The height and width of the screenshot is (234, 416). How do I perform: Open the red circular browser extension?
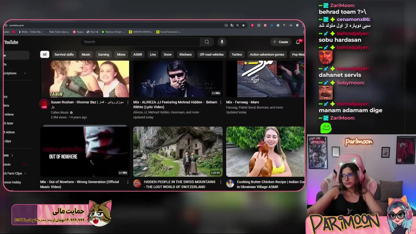pos(252,25)
